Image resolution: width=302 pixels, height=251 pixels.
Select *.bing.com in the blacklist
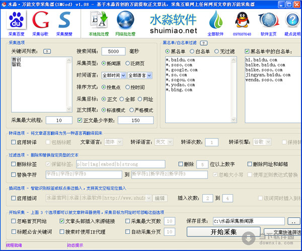pos(179,90)
